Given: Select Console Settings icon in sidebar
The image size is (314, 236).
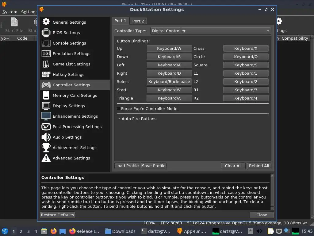Looking at the screenshot, I should pyautogui.click(x=46, y=43).
